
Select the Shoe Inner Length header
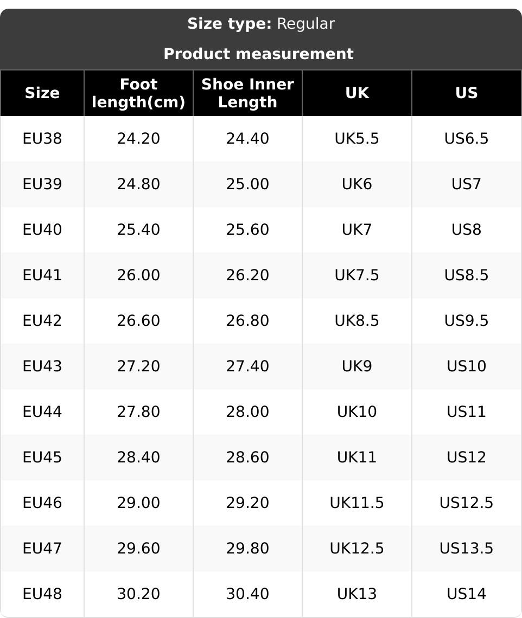click(x=247, y=93)
